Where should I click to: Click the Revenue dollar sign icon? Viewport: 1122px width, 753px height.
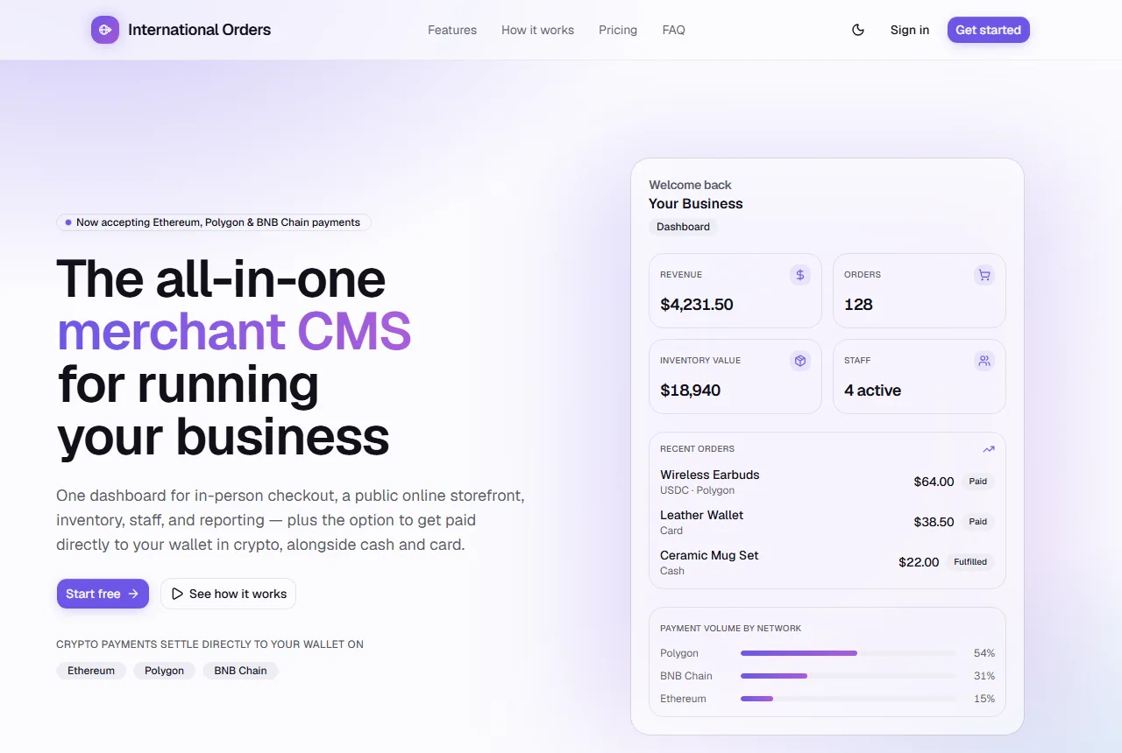tap(800, 275)
